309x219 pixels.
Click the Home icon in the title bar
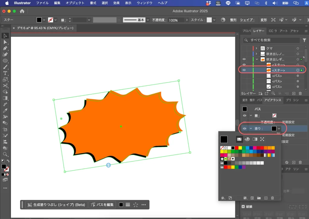(x=22, y=11)
